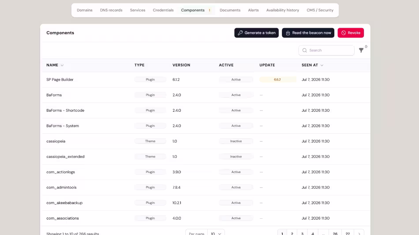Select the Inactive badge for cassiopeia

[236, 141]
